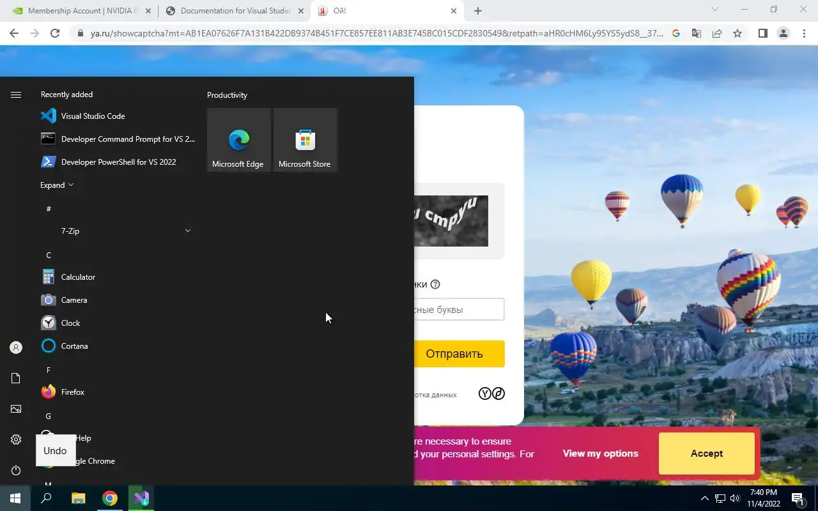The height and width of the screenshot is (511, 818).
Task: Open the Calculator app
Action: [x=118, y=277]
